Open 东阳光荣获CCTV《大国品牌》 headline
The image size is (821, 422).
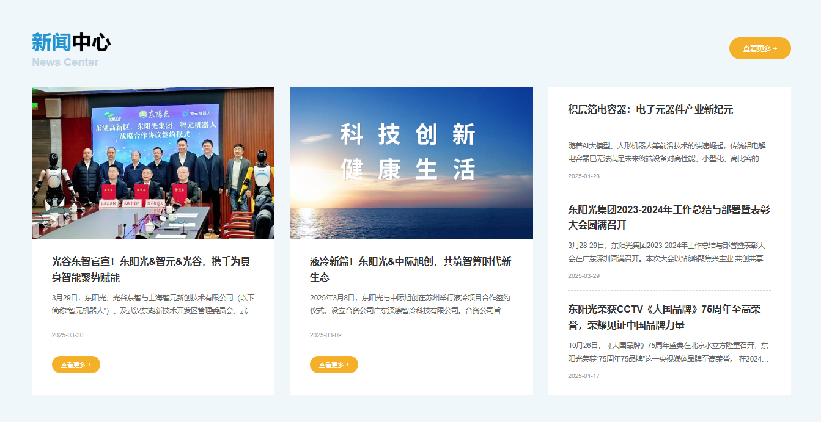point(664,317)
